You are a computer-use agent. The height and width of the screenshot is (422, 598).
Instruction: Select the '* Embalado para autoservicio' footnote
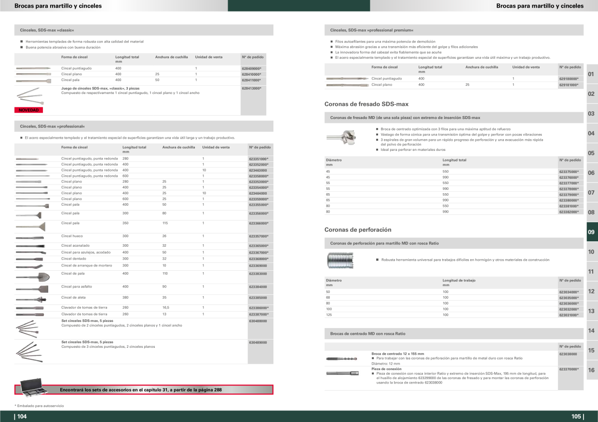pyautogui.click(x=39, y=406)
